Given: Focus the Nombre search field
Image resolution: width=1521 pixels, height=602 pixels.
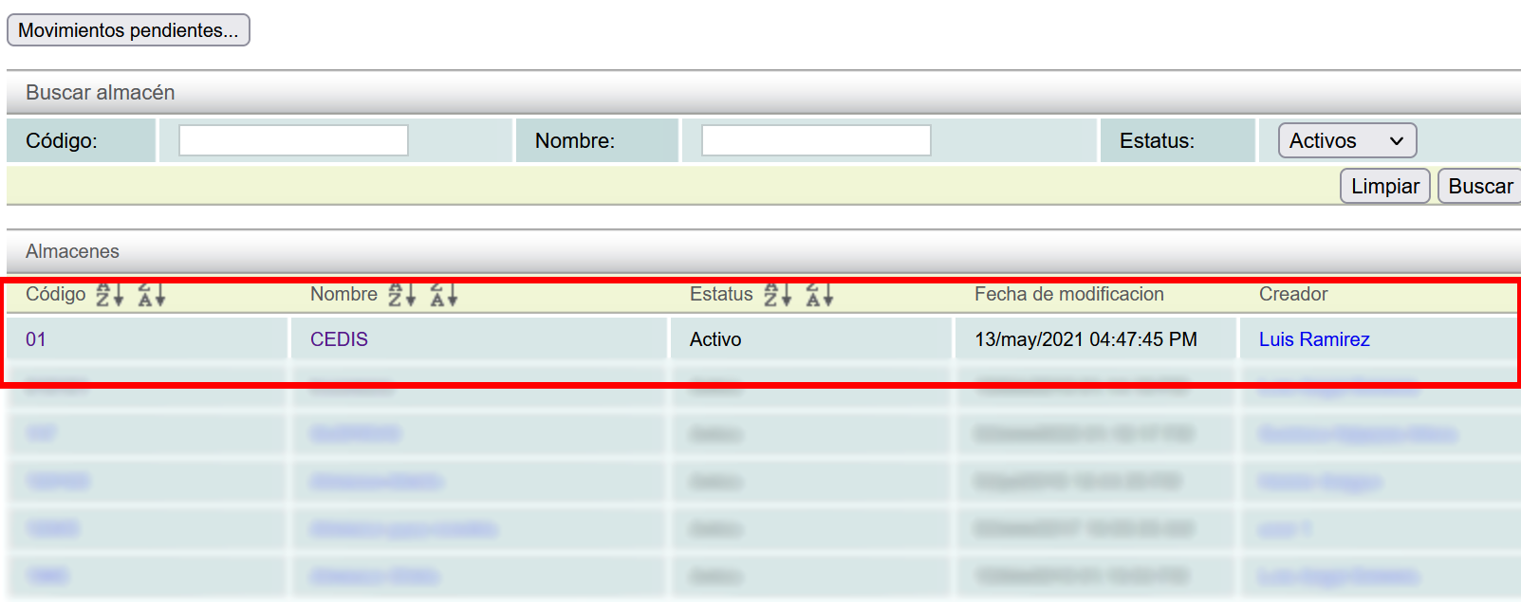Looking at the screenshot, I should click(x=816, y=140).
